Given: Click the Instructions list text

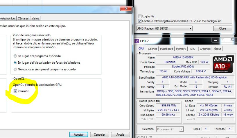Looking at the screenshot, I should (x=195, y=93).
